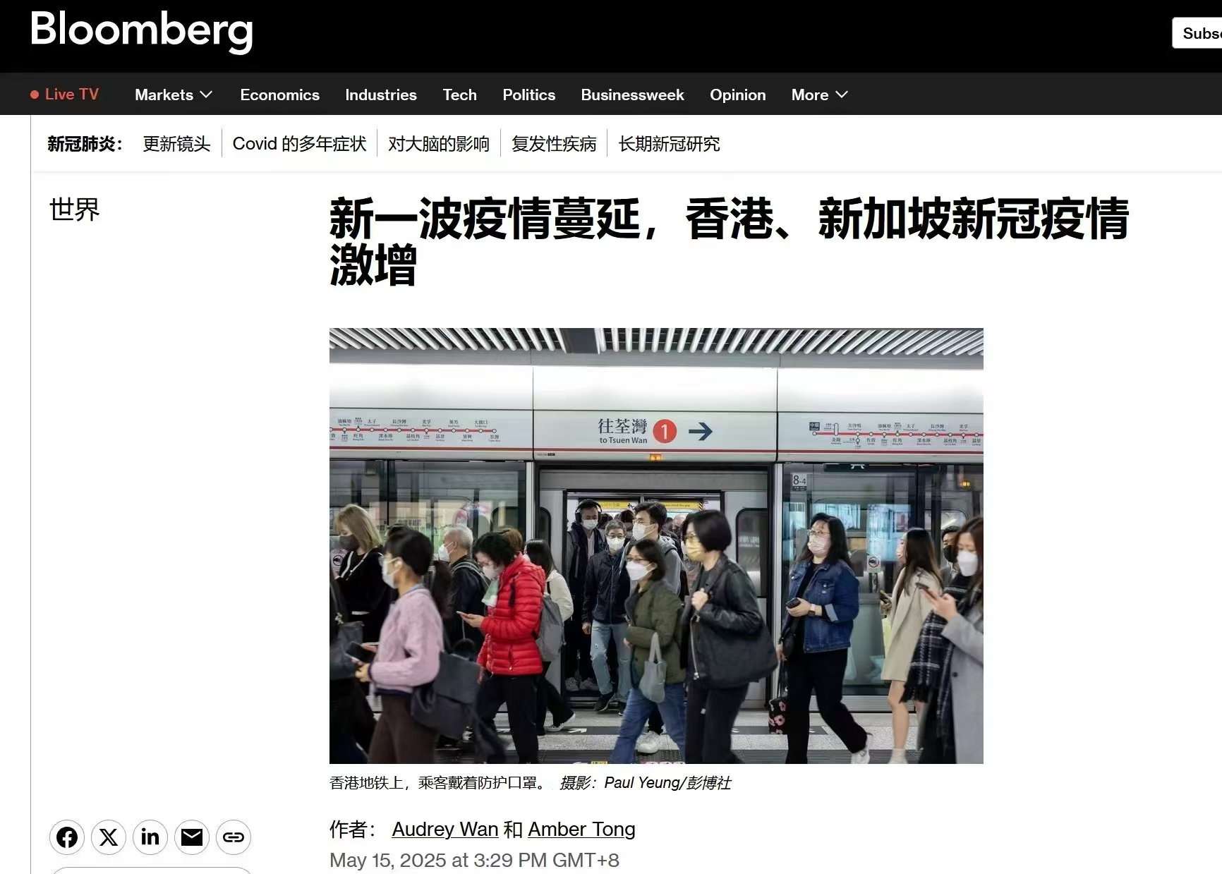The height and width of the screenshot is (874, 1222).
Task: Click the Subscribe button
Action: 1198,33
